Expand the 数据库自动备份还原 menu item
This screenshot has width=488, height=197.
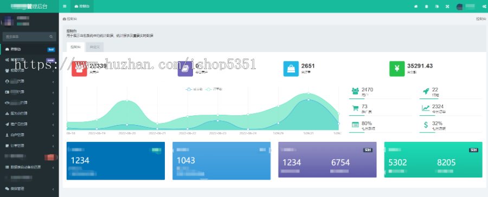[x=30, y=167]
